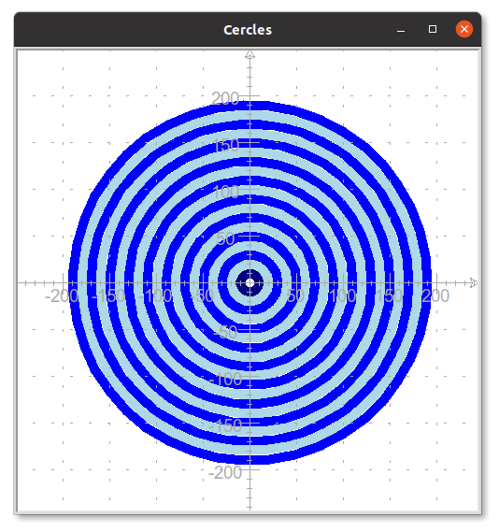Click the -50 label on the vertical axis
This screenshot has height=532, width=499.
(x=226, y=333)
